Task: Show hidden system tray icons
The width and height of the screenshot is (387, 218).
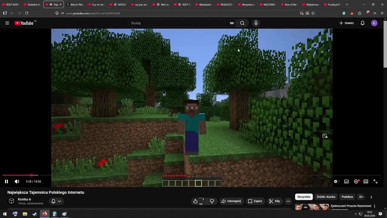Action: (x=356, y=214)
